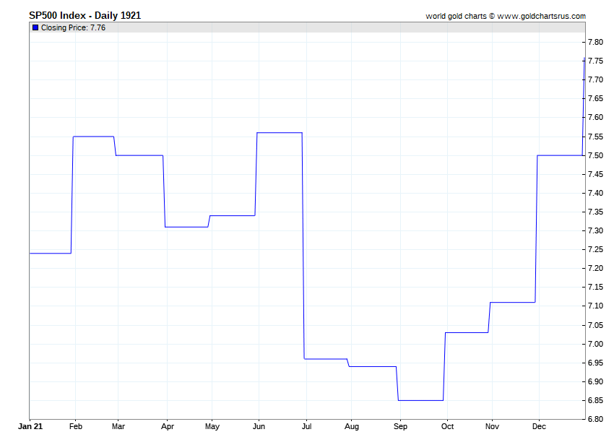Click the 6.85 y-axis value
614x445 pixels.
coord(596,400)
